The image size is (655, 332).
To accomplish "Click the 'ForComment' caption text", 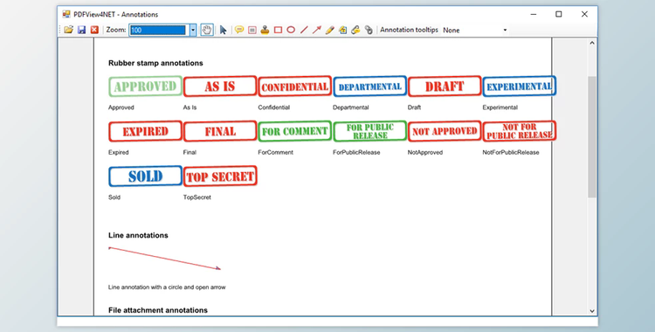I will coord(275,153).
